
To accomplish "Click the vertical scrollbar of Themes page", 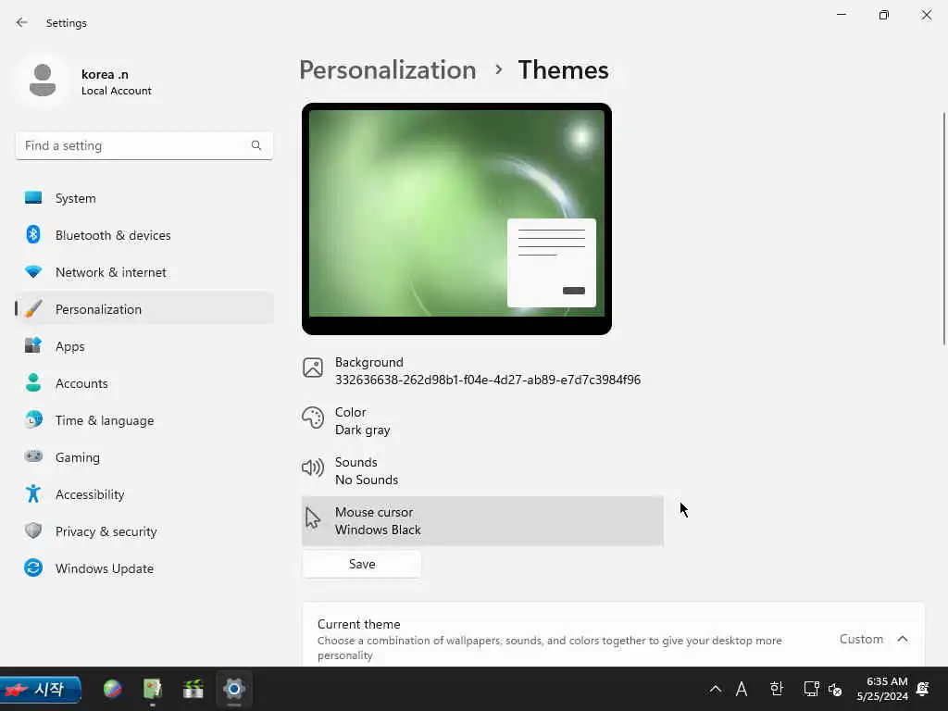I will 943,229.
